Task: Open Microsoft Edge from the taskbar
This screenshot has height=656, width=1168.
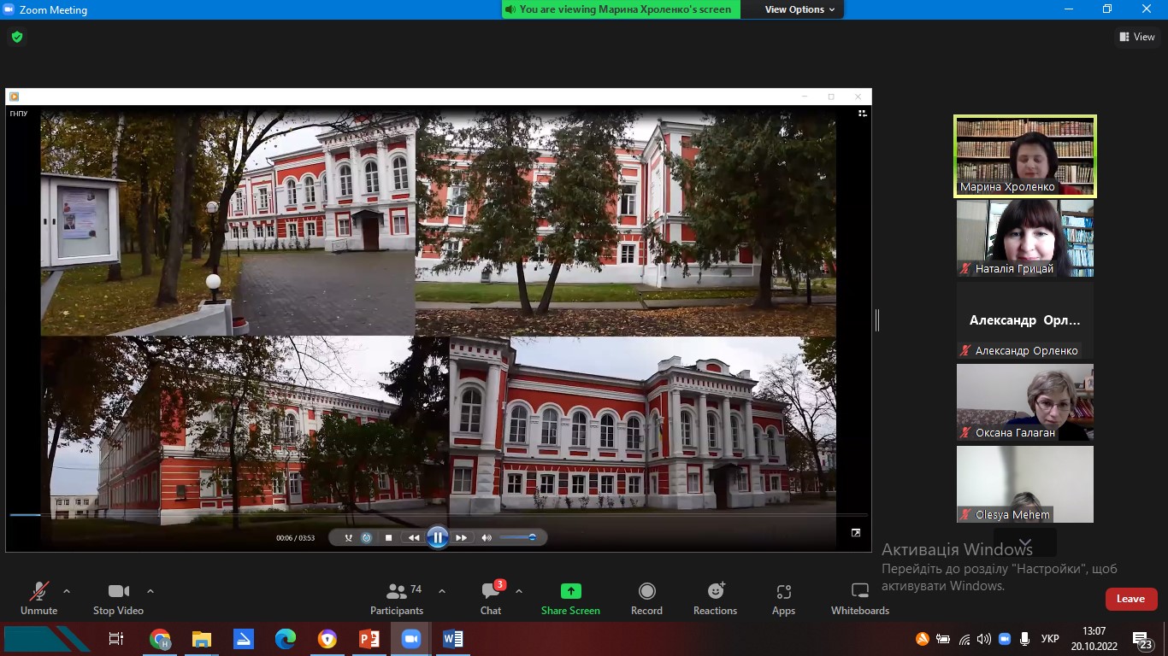Action: 286,639
